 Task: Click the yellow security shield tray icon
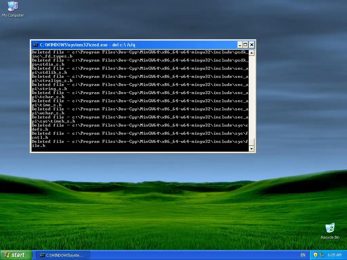[315, 255]
